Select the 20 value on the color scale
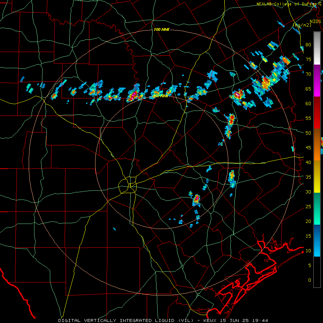The height and width of the screenshot is (323, 323). tap(308, 221)
